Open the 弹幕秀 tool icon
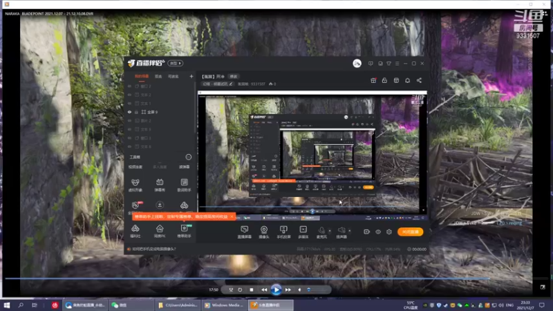This screenshot has width=553, height=311. pos(160,185)
